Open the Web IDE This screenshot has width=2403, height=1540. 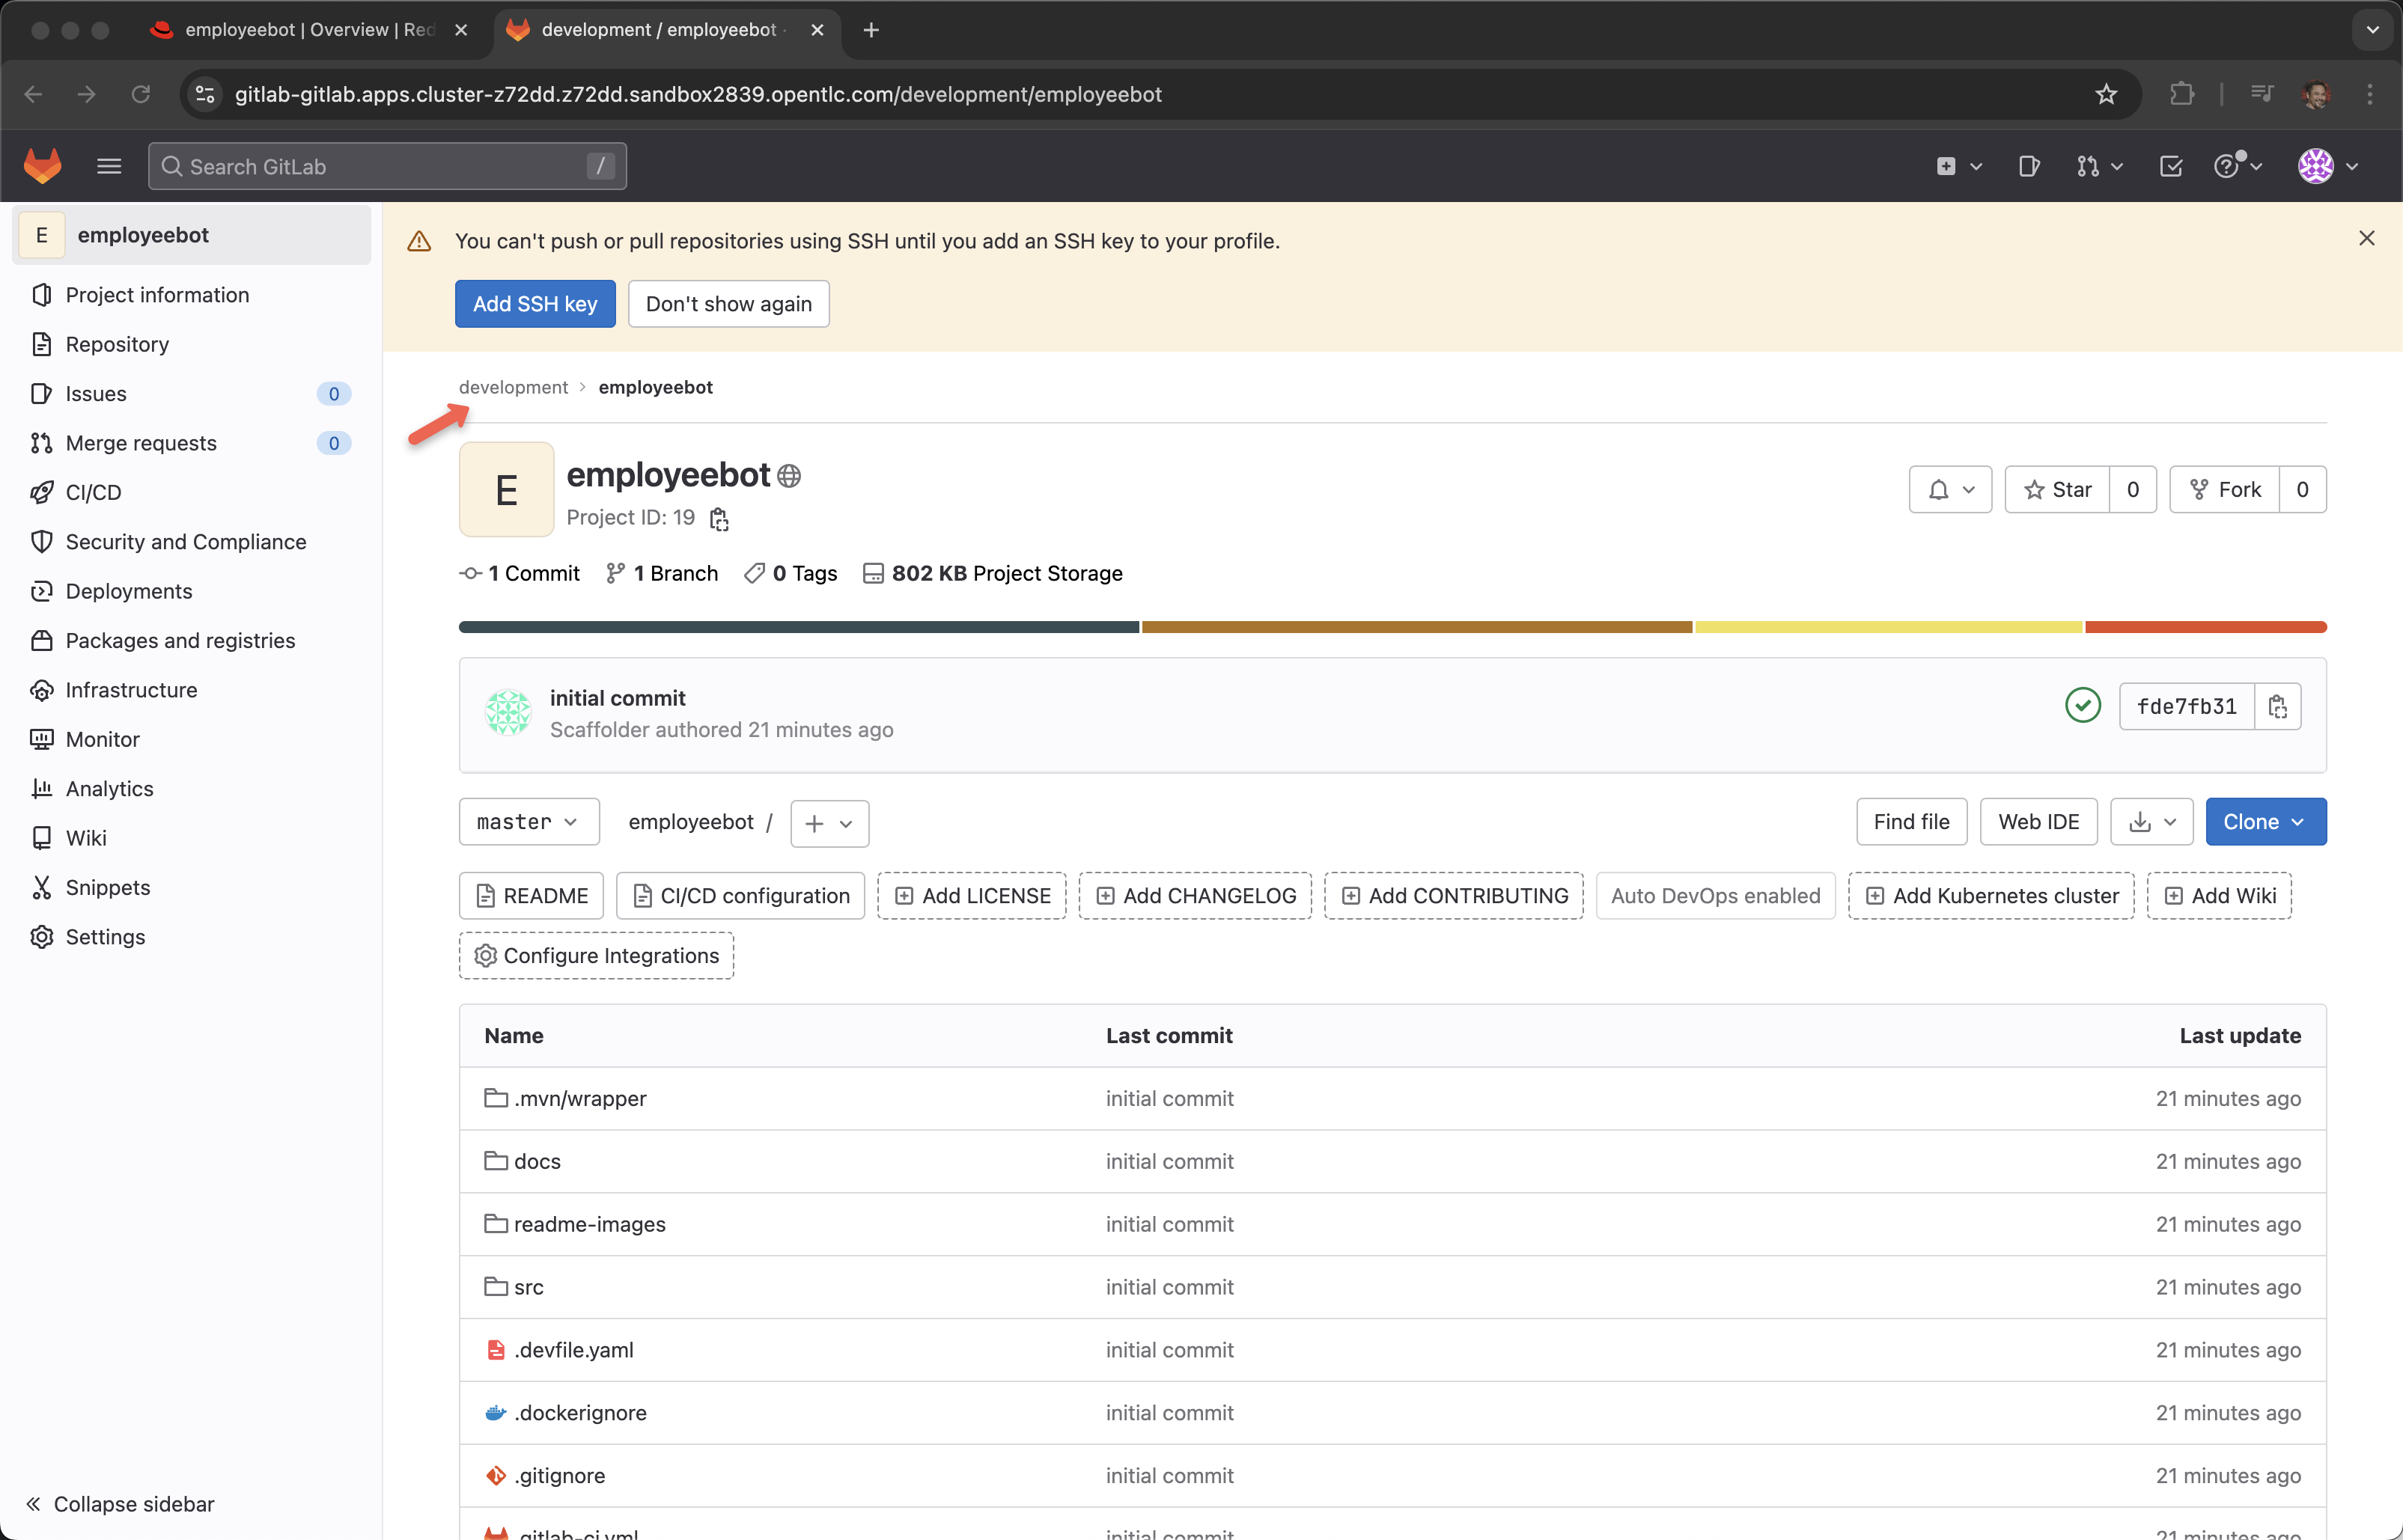click(x=2038, y=822)
